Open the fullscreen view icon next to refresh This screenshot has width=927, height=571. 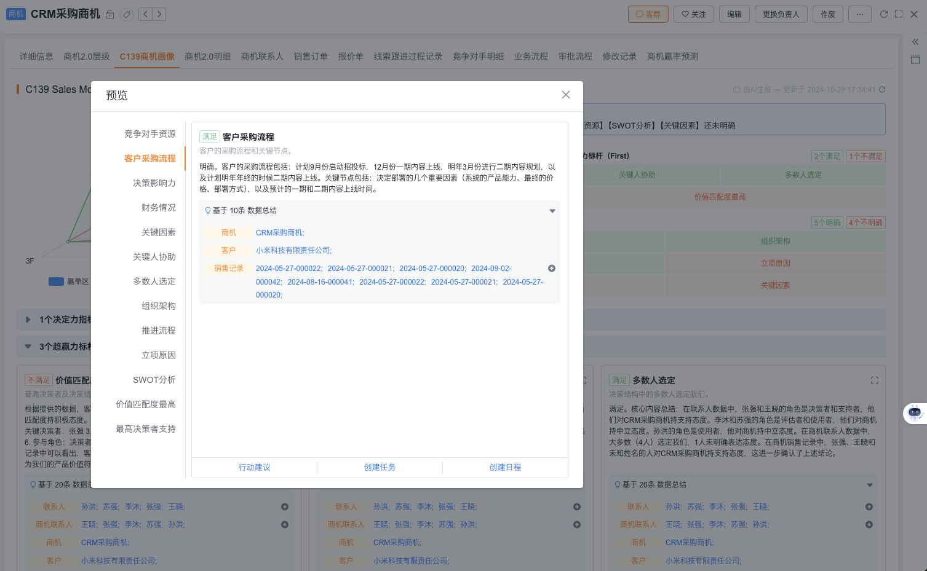tap(900, 14)
